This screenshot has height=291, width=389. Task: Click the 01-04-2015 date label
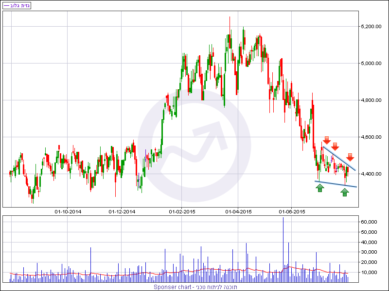tap(238, 211)
